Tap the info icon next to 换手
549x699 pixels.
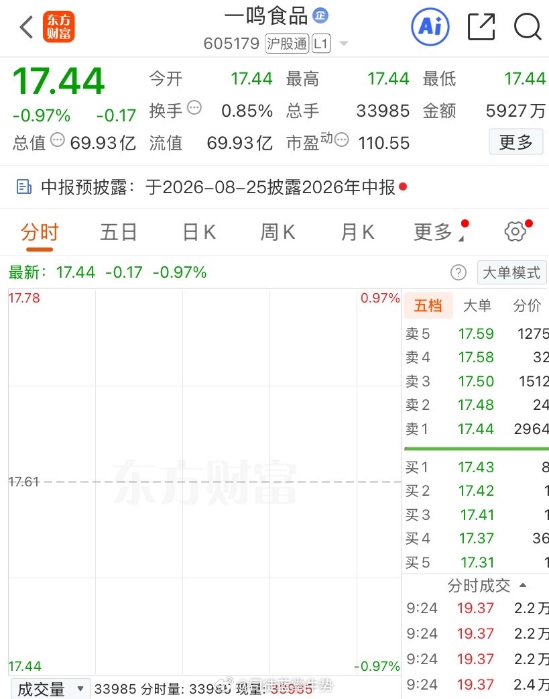(194, 107)
